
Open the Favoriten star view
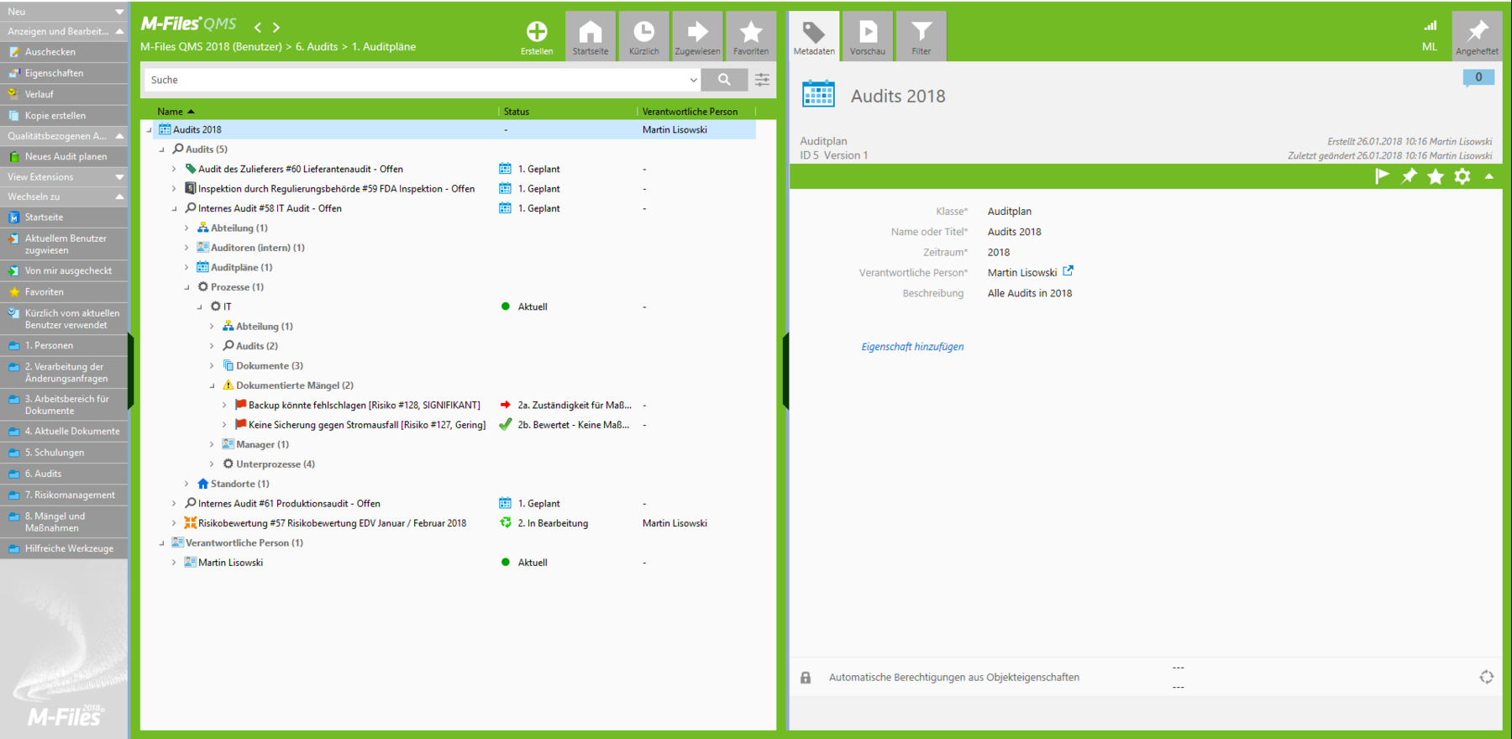coord(751,36)
